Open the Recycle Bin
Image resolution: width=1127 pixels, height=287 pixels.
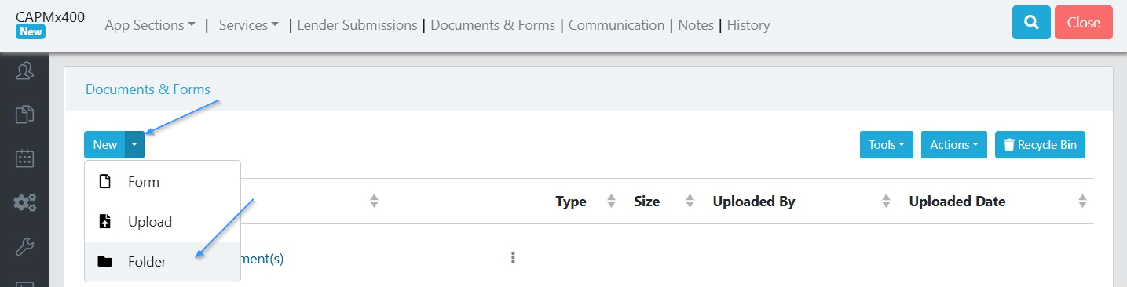coord(1040,144)
